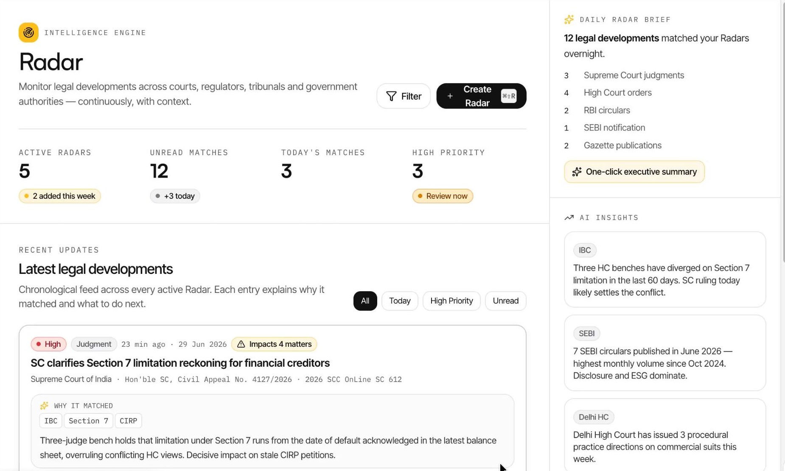Click the trending arrow icon beside AI Insights
Screen dimensions: 785x471
tap(569, 217)
